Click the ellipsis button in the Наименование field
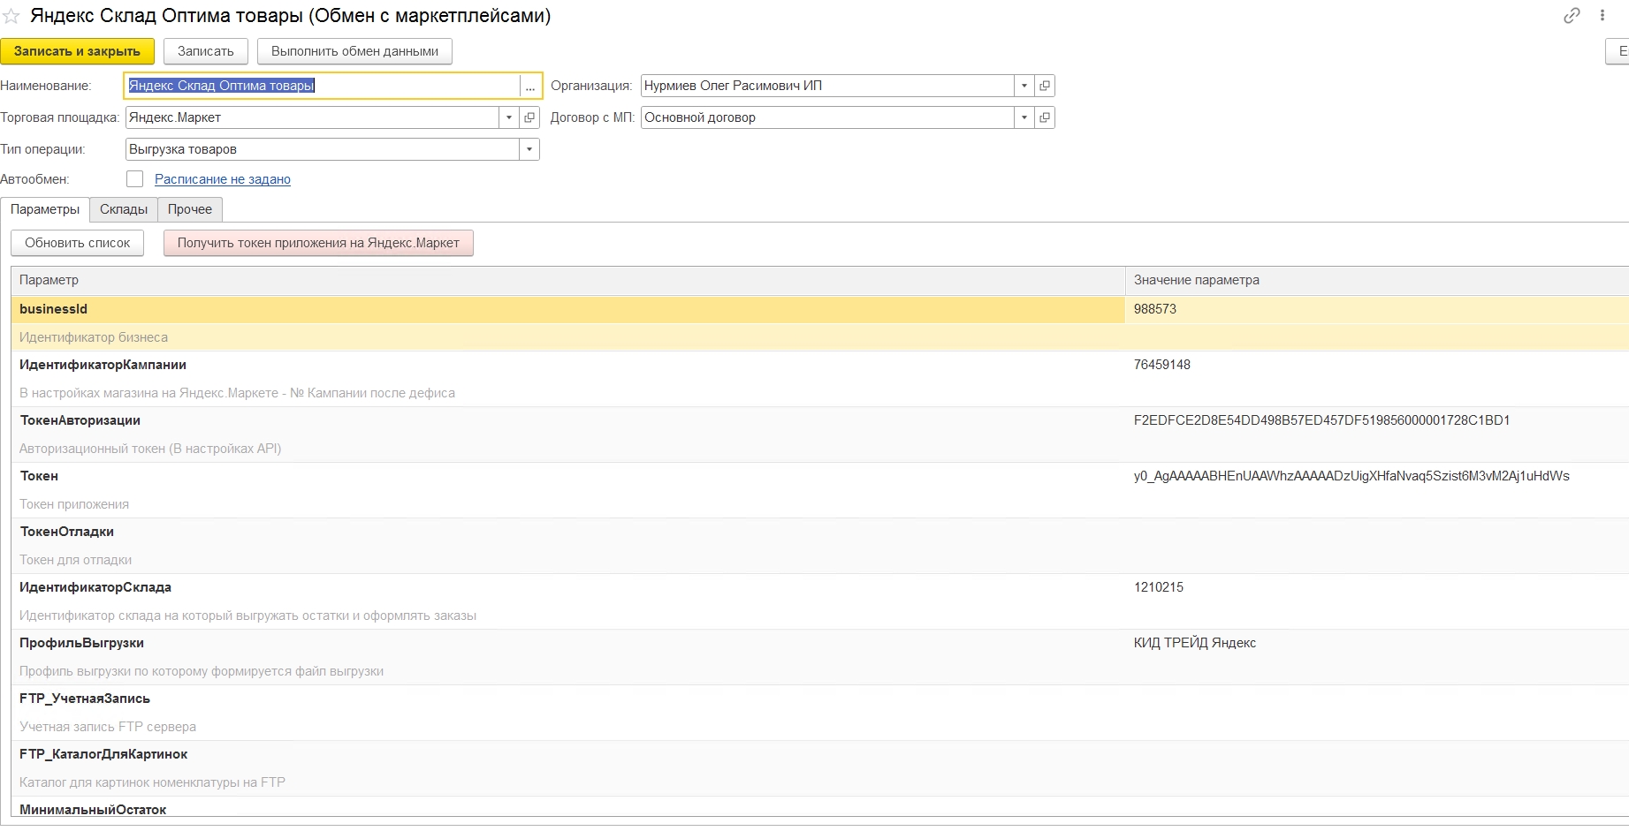Screen dimensions: 1629x831 pos(530,86)
